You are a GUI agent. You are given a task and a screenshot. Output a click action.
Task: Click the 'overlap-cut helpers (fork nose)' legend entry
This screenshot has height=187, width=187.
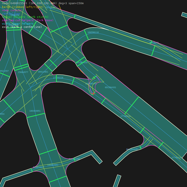(x=28, y=20)
